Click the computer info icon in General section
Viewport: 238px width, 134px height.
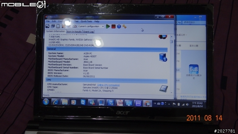(163, 57)
